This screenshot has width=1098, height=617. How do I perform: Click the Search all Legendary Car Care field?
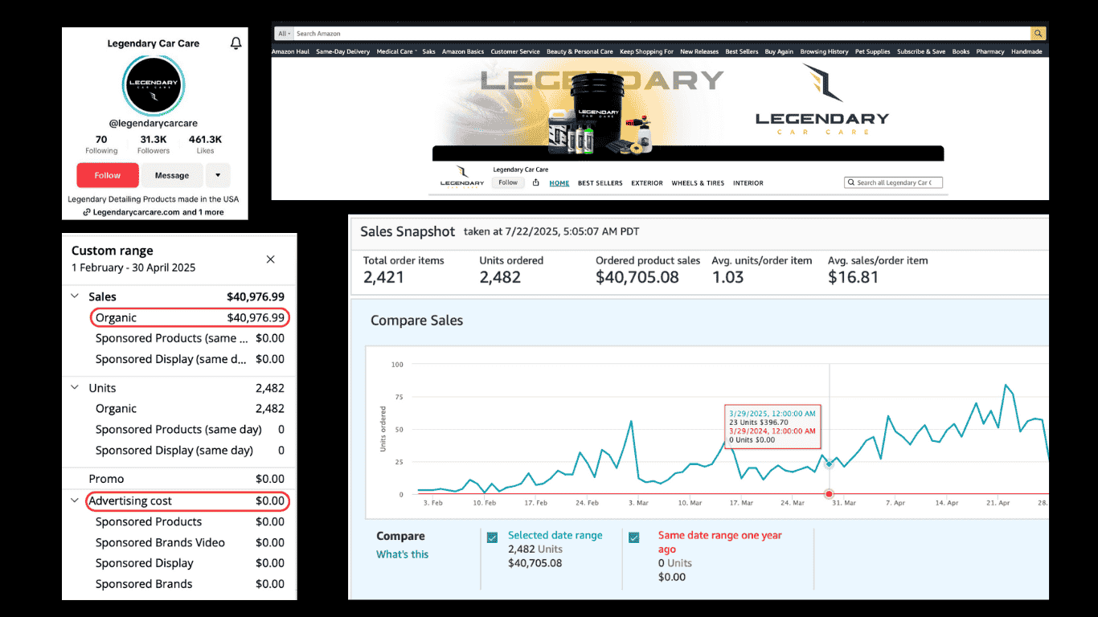coord(893,182)
